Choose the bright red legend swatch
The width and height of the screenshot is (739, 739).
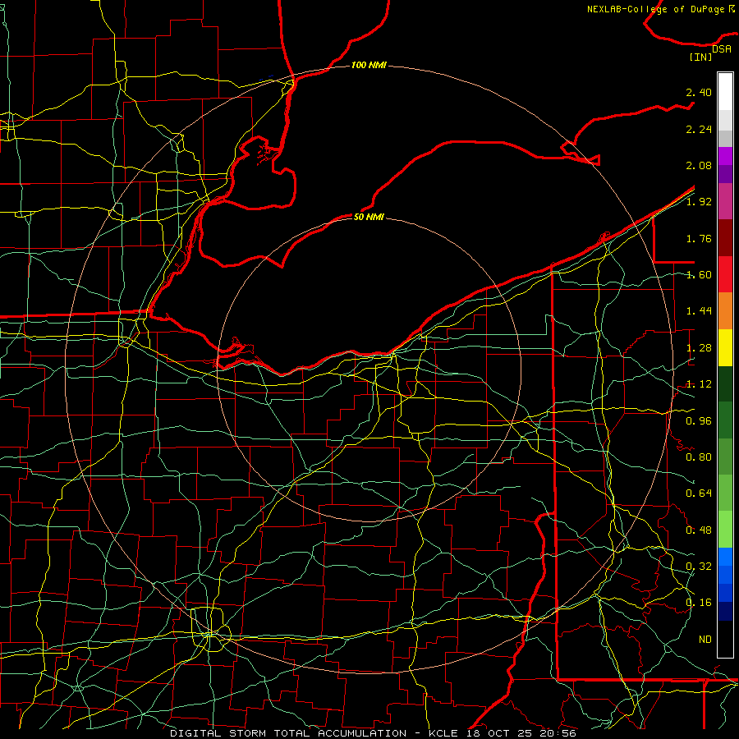tap(725, 274)
